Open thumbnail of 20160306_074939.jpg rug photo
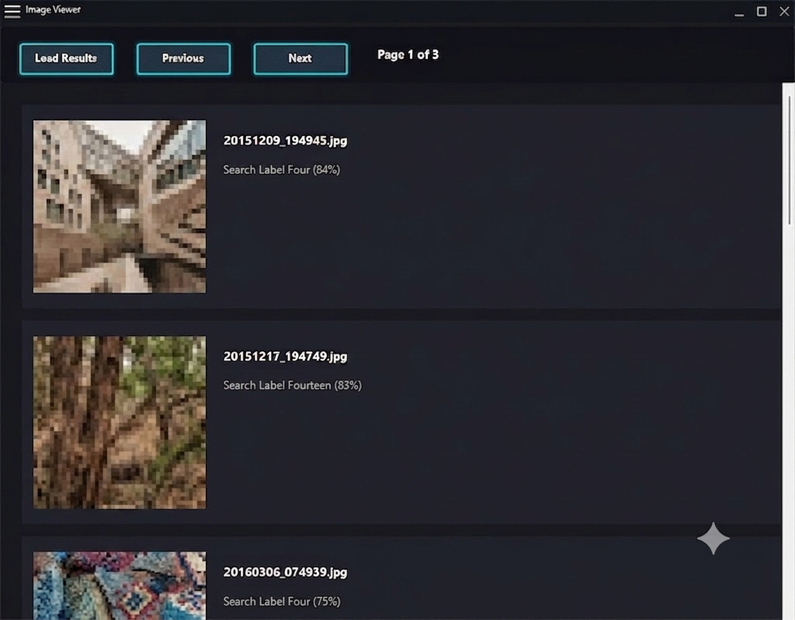 click(x=120, y=585)
